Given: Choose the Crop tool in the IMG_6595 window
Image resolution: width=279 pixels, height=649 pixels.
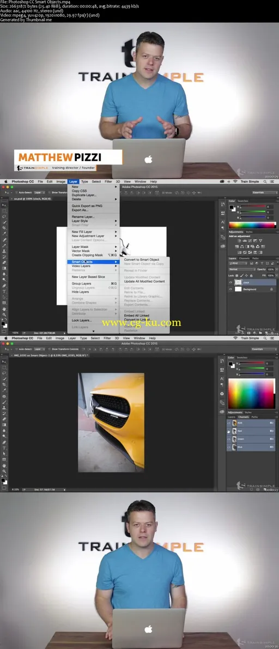Looking at the screenshot, I should point(4,384).
